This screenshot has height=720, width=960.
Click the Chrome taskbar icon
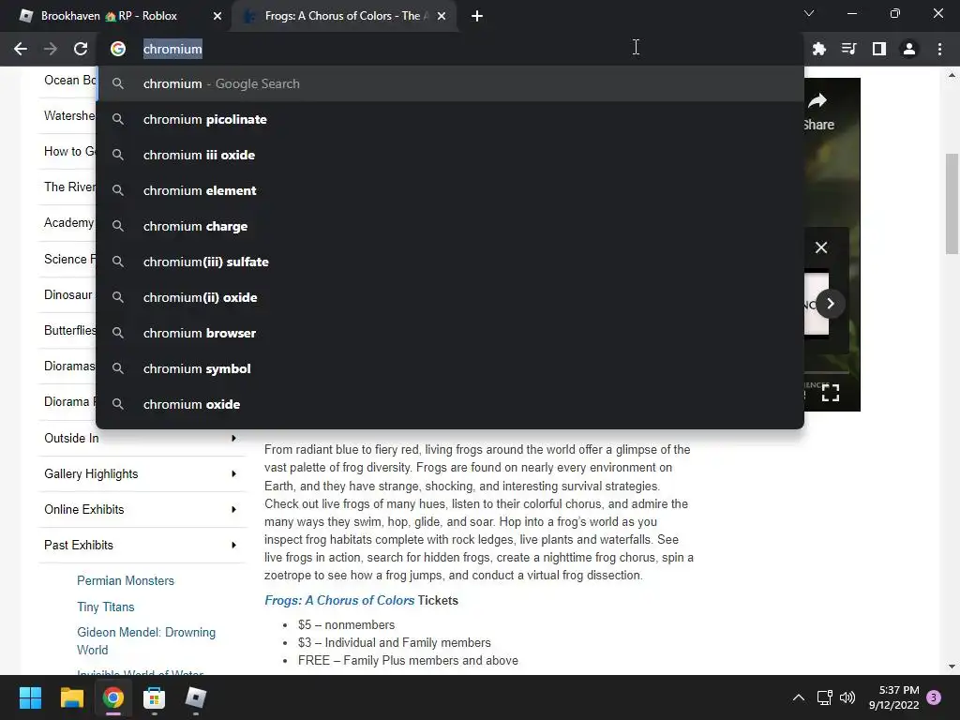(113, 697)
